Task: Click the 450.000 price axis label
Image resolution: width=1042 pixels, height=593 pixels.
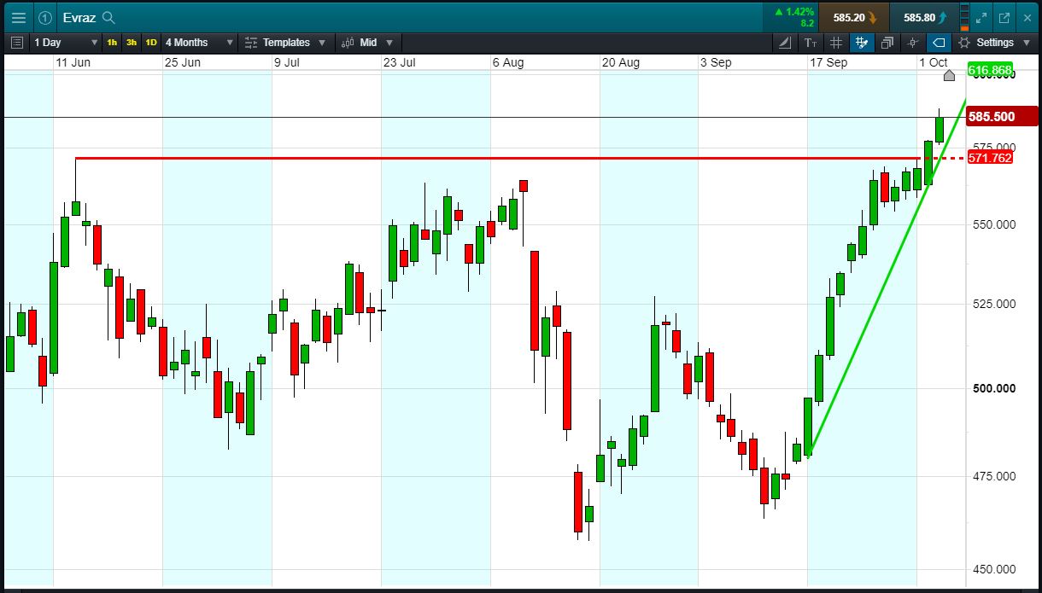Action: click(992, 569)
